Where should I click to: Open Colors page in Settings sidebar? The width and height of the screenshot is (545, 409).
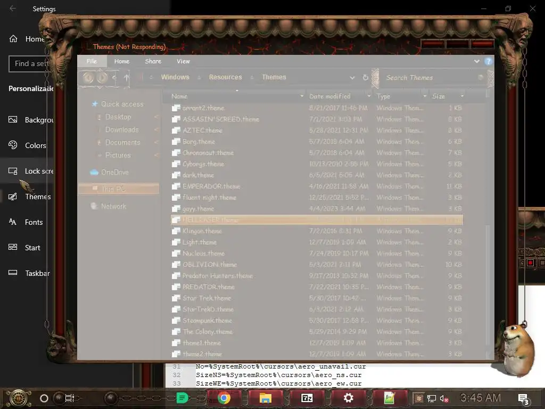point(27,145)
